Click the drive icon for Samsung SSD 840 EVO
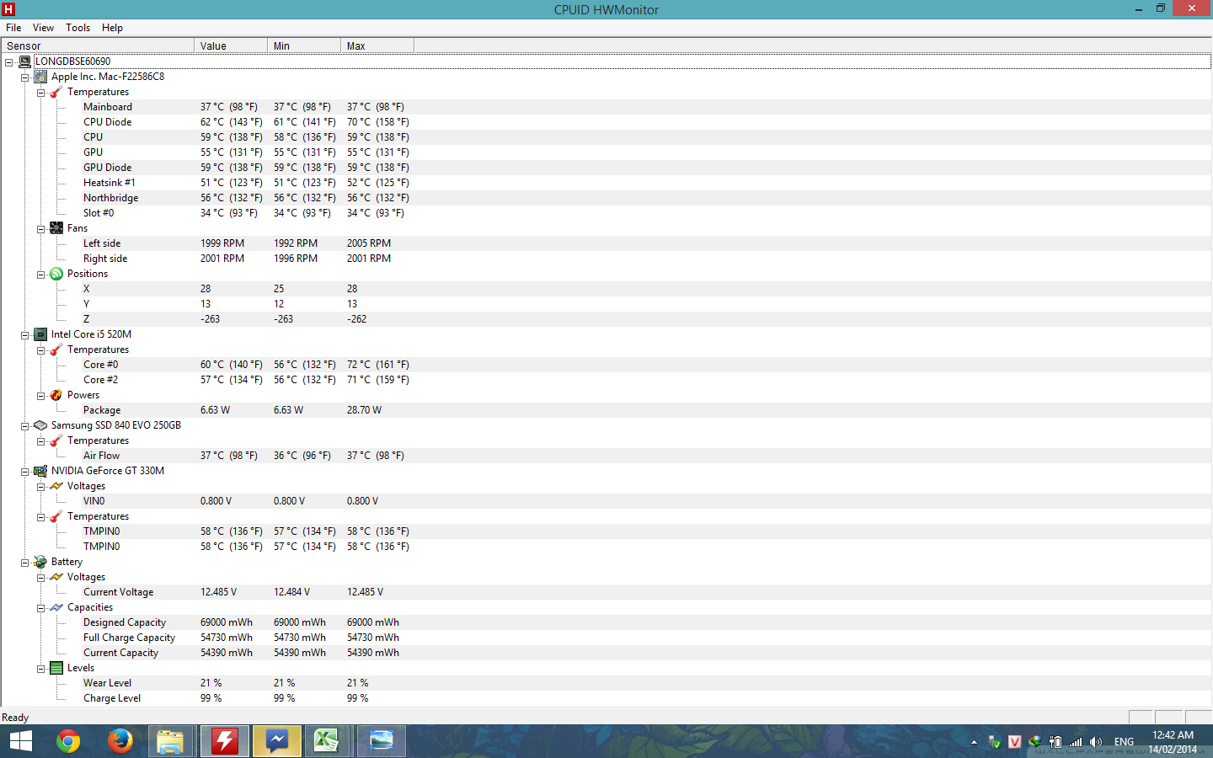This screenshot has height=758, width=1213. click(x=40, y=425)
